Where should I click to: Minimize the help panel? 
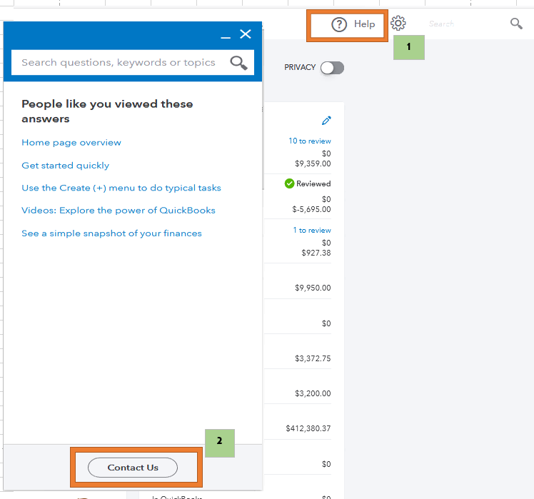click(x=226, y=35)
